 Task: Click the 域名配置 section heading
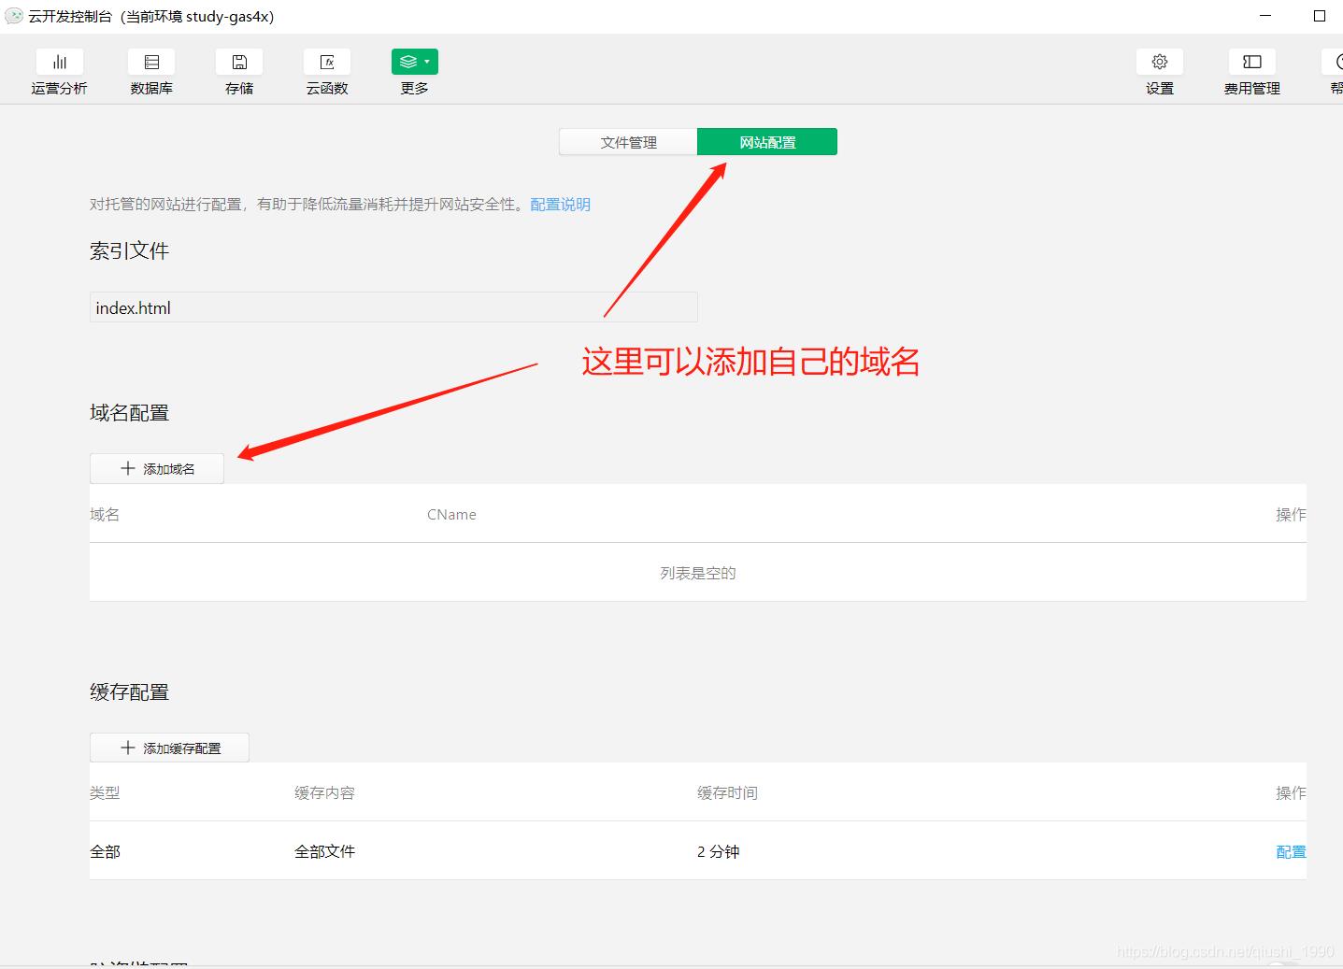click(129, 412)
